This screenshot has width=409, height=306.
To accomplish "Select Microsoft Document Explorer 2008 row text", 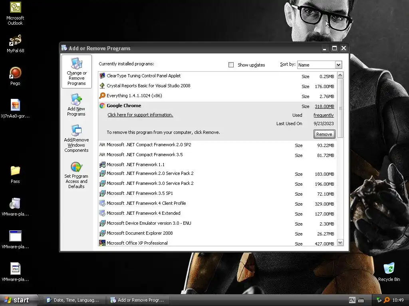I will coord(140,233).
